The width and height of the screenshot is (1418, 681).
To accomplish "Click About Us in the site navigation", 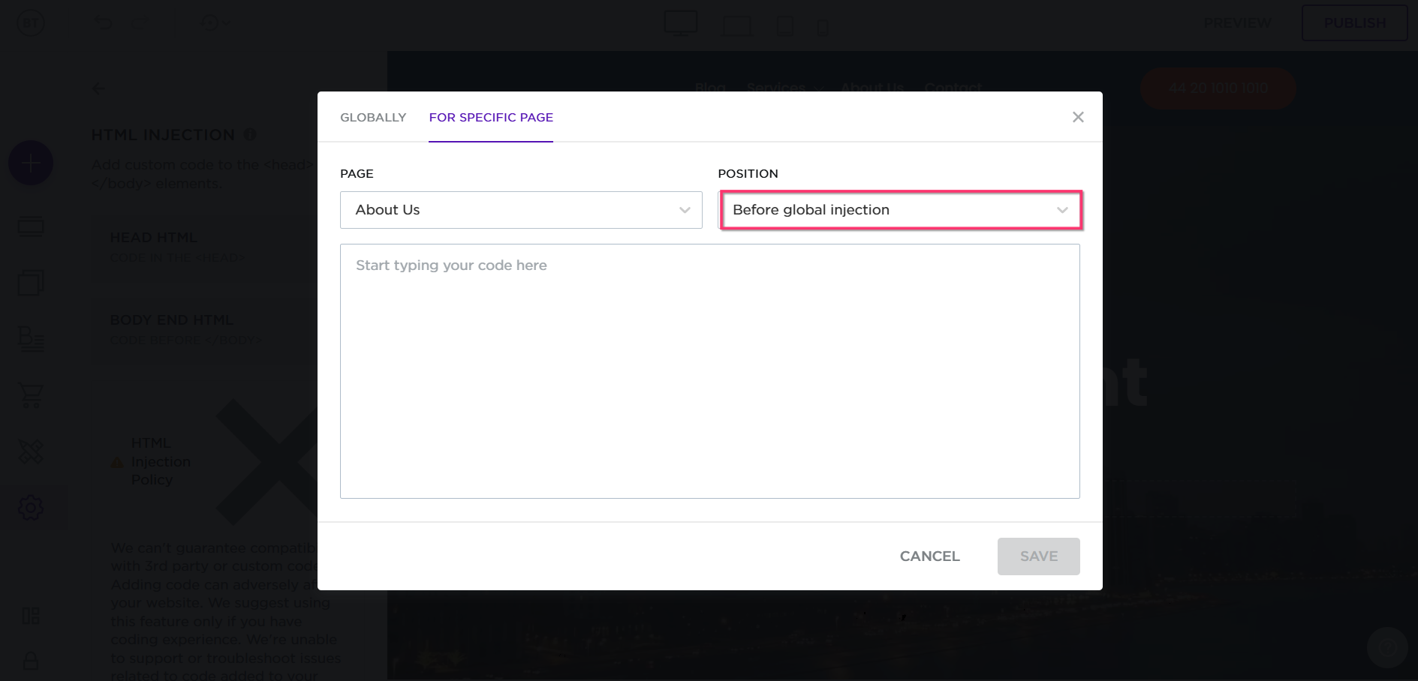I will click(x=872, y=88).
